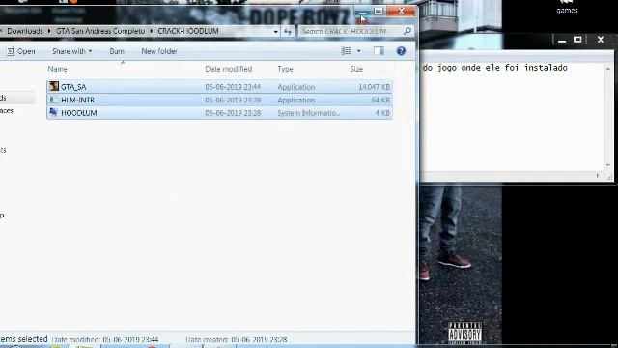Sort by the Size column header

pyautogui.click(x=356, y=69)
